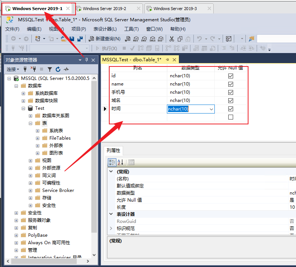The image size is (296, 267).
Task: Open the 项目(P) menu
Action: point(79,29)
